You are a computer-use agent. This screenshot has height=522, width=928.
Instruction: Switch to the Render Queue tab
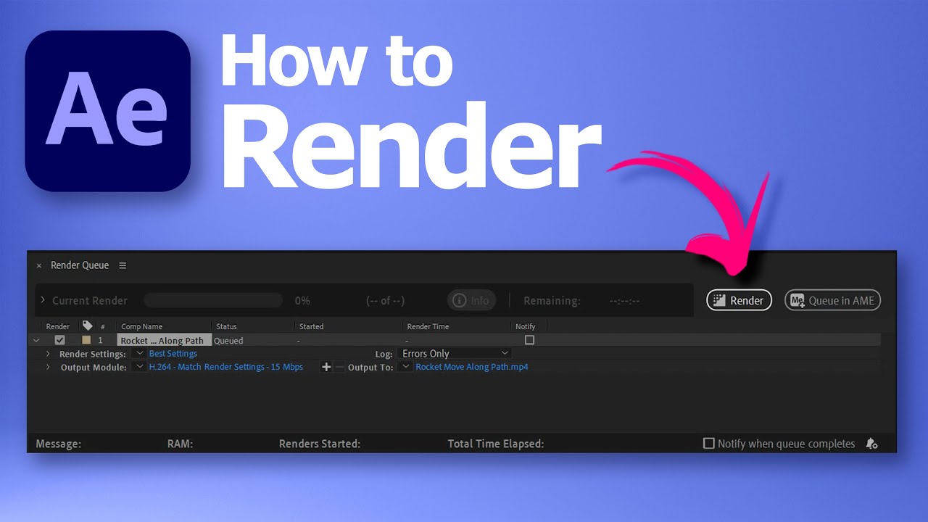(x=80, y=265)
